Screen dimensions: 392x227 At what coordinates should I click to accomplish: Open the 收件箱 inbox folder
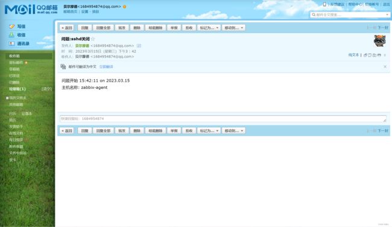tap(29, 56)
